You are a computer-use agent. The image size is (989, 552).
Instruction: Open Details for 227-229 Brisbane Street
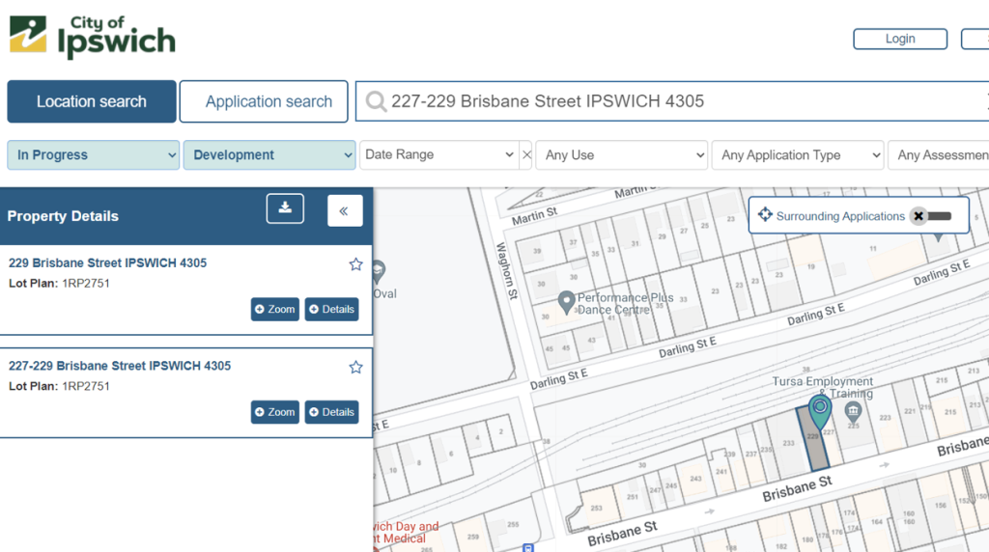click(x=332, y=412)
